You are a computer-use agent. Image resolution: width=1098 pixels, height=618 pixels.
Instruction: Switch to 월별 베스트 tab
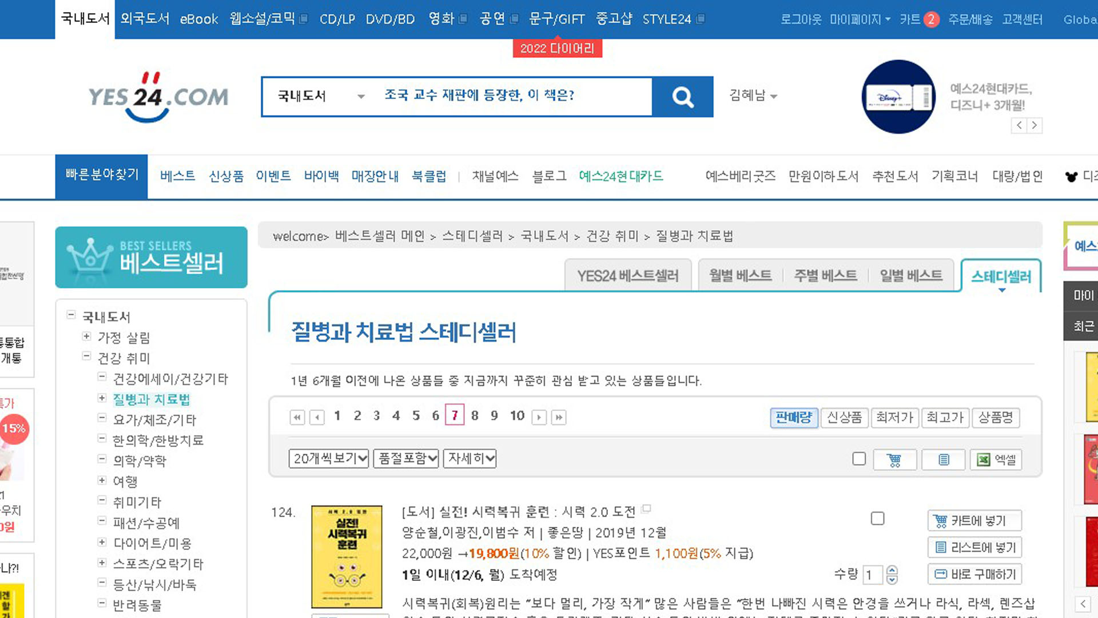click(741, 276)
